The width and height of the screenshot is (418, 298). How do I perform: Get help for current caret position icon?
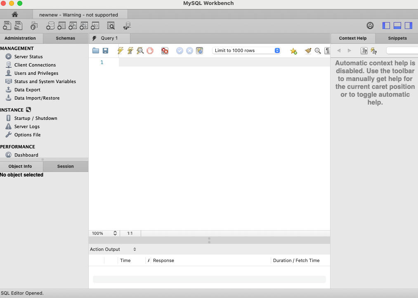[x=364, y=50]
